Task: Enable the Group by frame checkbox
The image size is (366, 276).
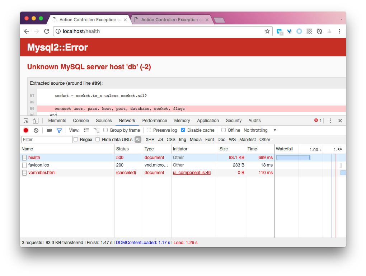Action: 105,130
